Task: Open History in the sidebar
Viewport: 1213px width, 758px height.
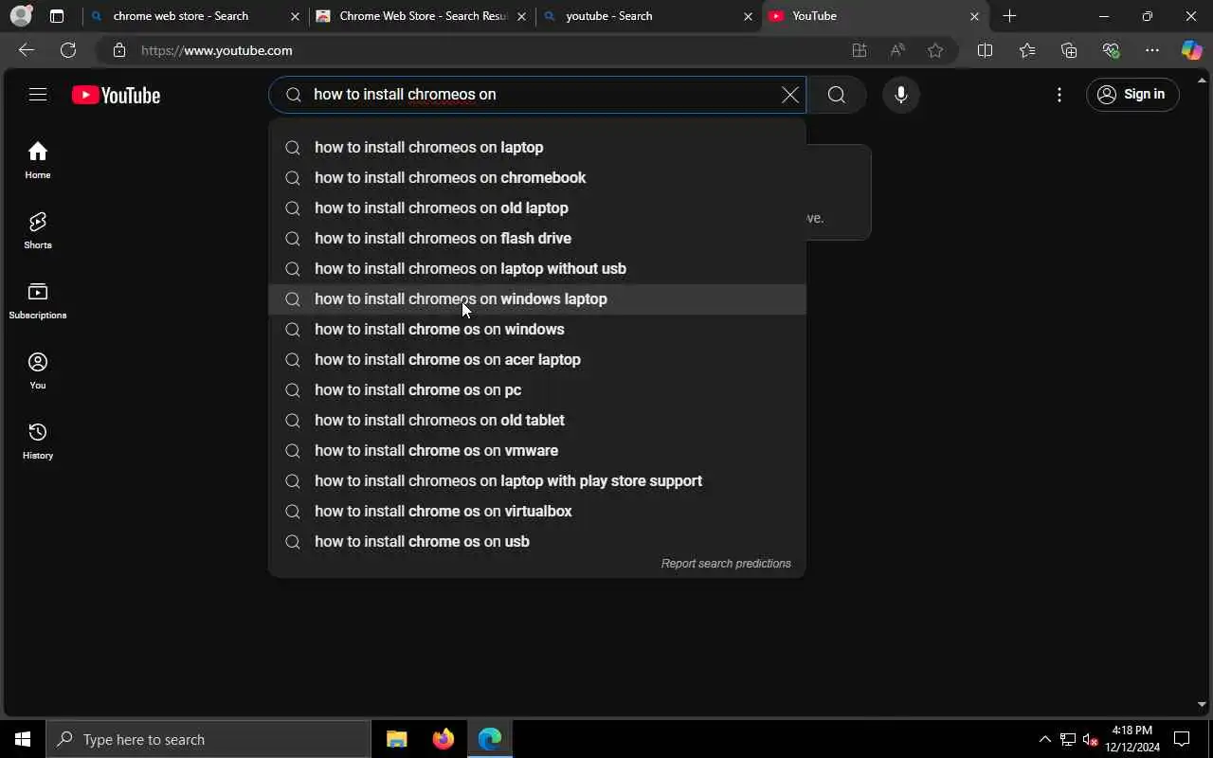Action: click(38, 441)
